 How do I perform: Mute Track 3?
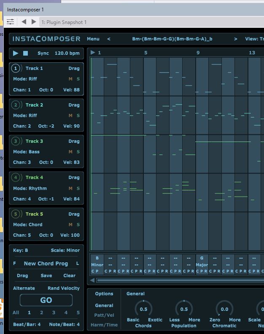[70, 152]
